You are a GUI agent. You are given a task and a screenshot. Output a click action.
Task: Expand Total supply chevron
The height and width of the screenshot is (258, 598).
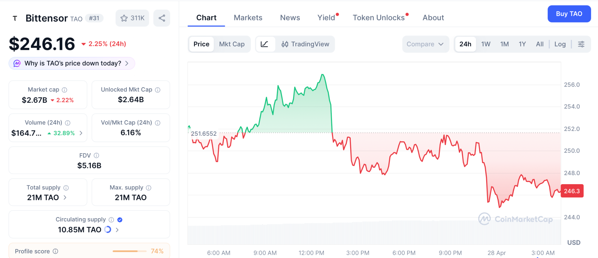[65, 198]
